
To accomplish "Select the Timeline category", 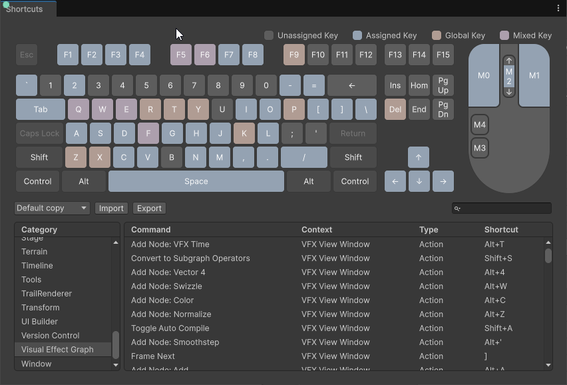I will click(37, 266).
